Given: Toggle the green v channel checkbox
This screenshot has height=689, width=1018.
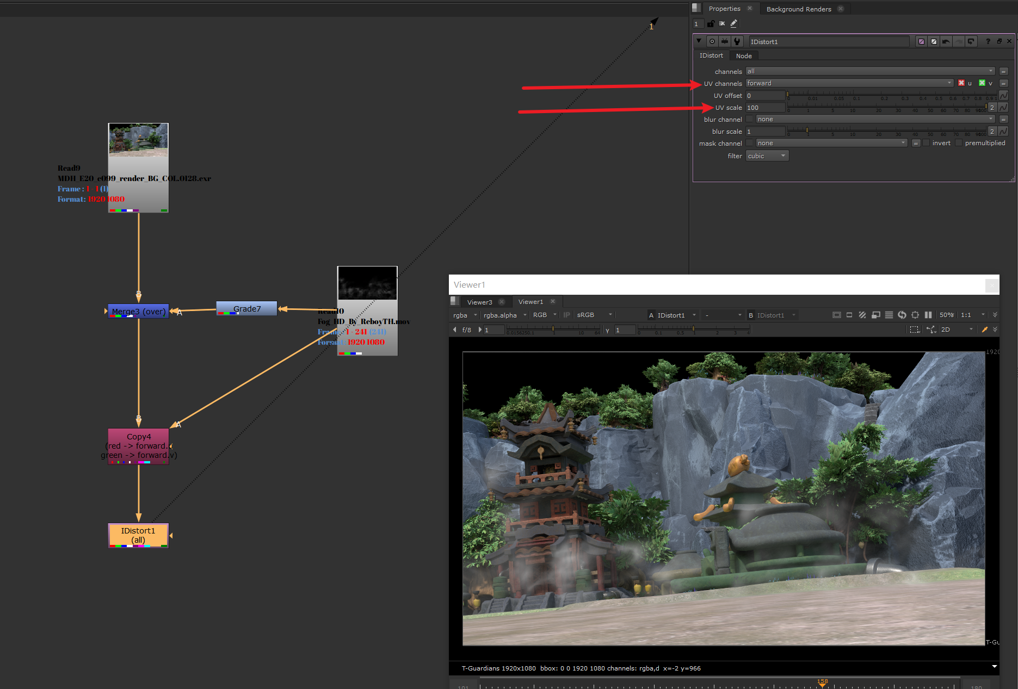Looking at the screenshot, I should pos(982,83).
